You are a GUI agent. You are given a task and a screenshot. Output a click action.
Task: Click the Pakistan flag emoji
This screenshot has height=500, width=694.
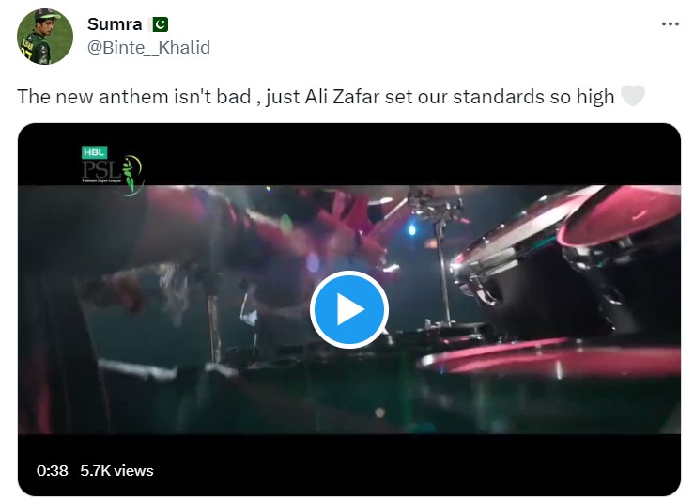click(161, 24)
